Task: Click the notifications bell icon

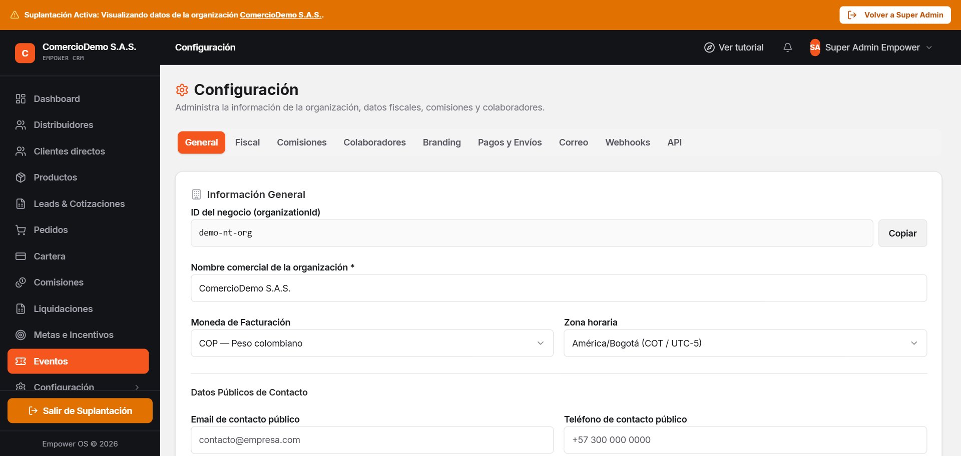Action: click(787, 47)
